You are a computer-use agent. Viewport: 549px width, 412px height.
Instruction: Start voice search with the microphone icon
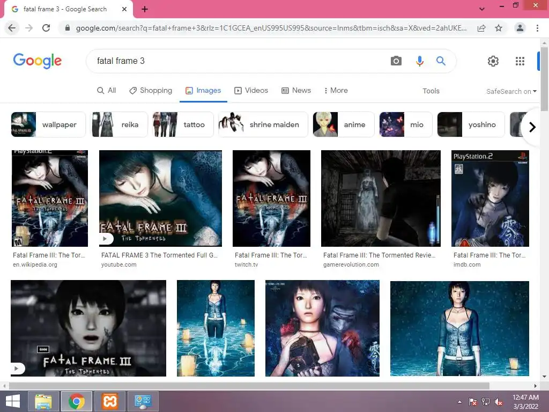pos(419,61)
